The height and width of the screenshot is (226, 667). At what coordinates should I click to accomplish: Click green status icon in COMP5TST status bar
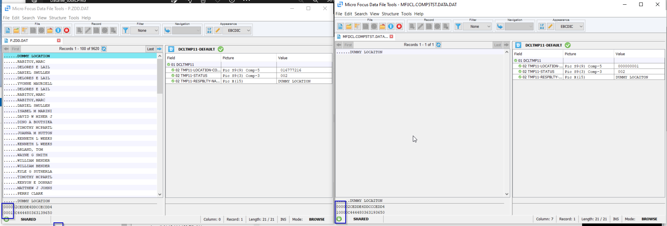(x=339, y=219)
